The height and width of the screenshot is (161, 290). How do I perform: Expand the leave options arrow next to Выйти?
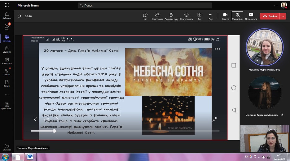click(x=283, y=16)
